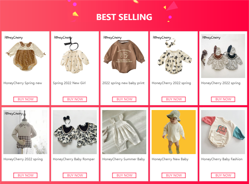Click the BEST SELLING banner heading
The image size is (249, 184).
124,17
